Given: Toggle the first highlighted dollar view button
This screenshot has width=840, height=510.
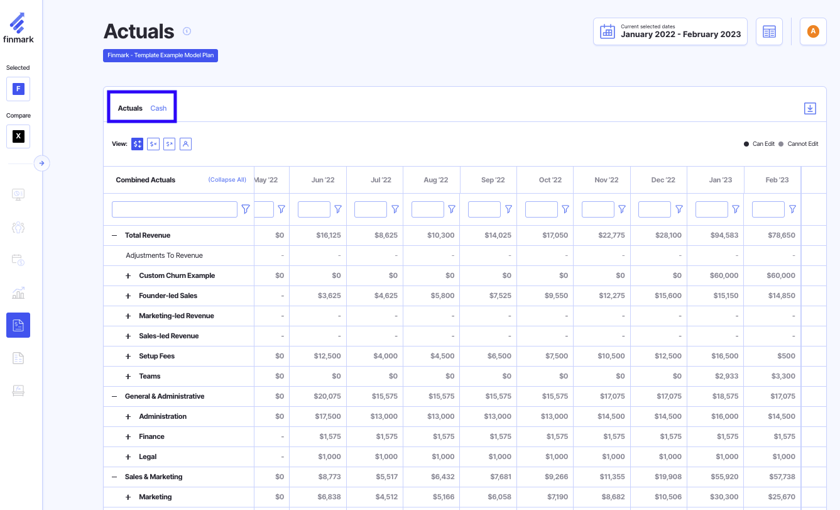Looking at the screenshot, I should (137, 144).
